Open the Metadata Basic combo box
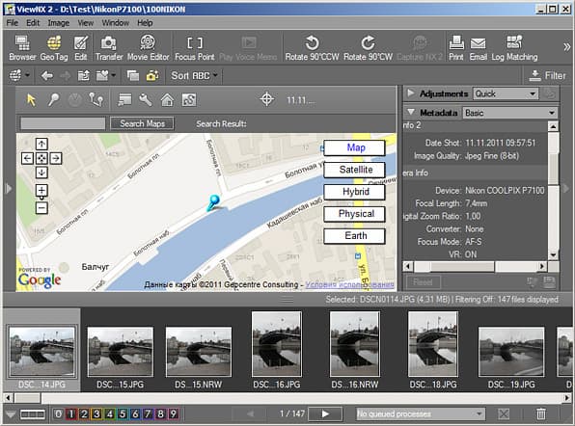Viewport: 575px width, 426px height. click(510, 113)
